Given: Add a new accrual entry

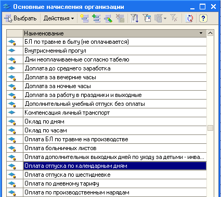Looking at the screenshot, I should pos(84,18).
